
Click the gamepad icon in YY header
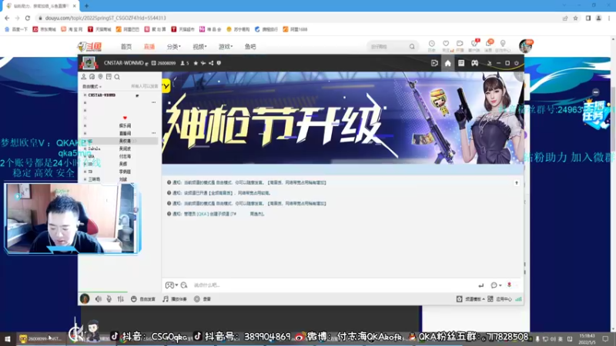474,63
